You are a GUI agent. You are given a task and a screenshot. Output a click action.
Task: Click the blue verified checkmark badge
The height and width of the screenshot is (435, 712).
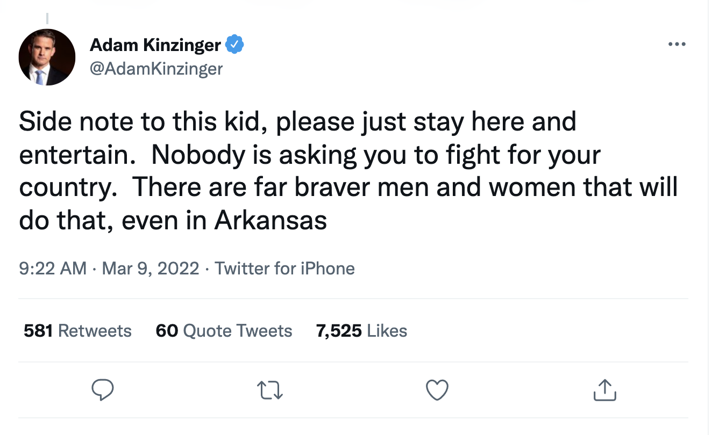coord(234,45)
